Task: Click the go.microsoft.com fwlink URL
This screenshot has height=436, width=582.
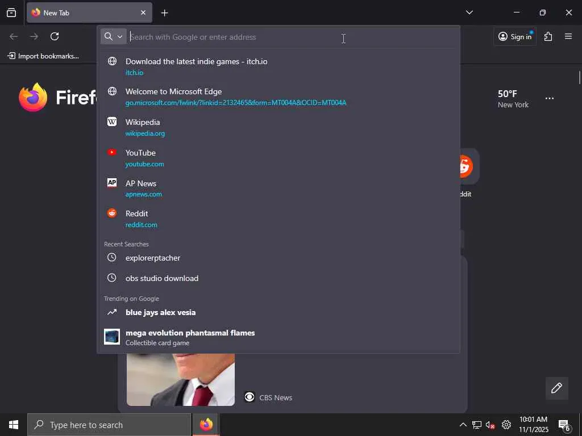Action: coord(236,103)
